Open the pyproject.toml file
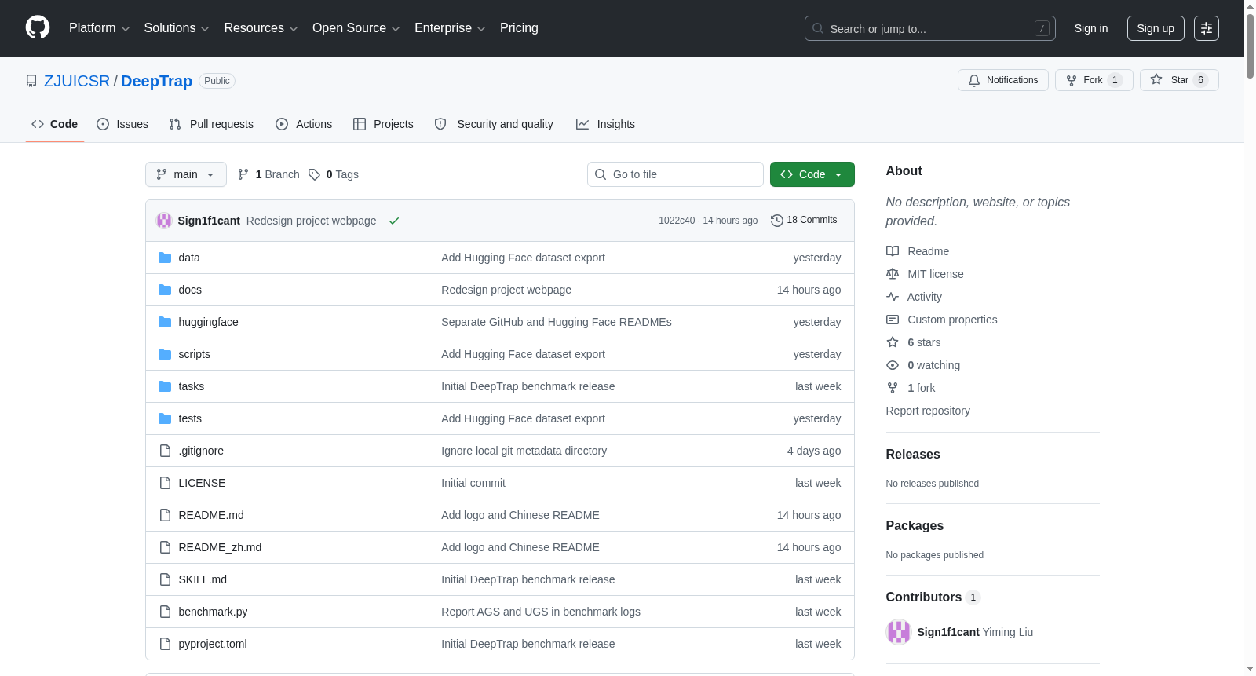Screen dimensions: 1256x676 [x=213, y=644]
